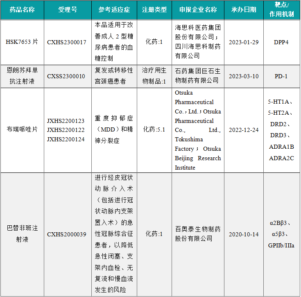
Task: Select the 巴替非班注射液 drug name cell
Action: (22, 234)
